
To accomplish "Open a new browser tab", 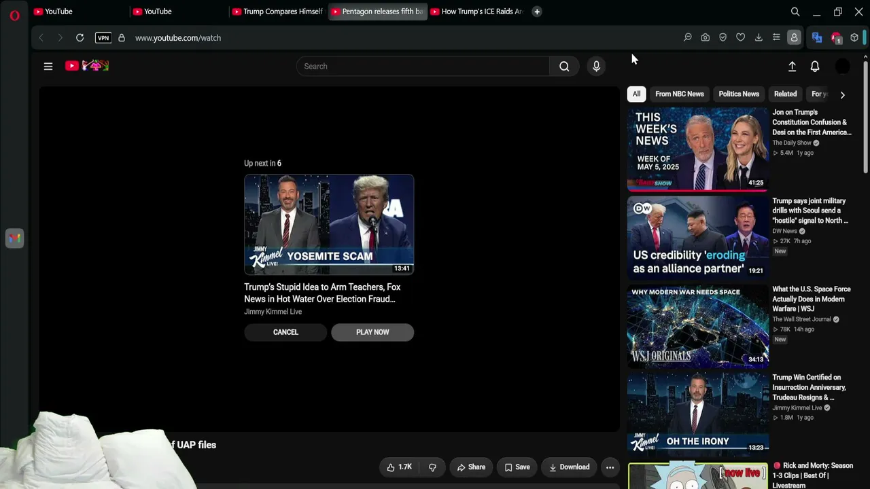I will click(x=537, y=12).
